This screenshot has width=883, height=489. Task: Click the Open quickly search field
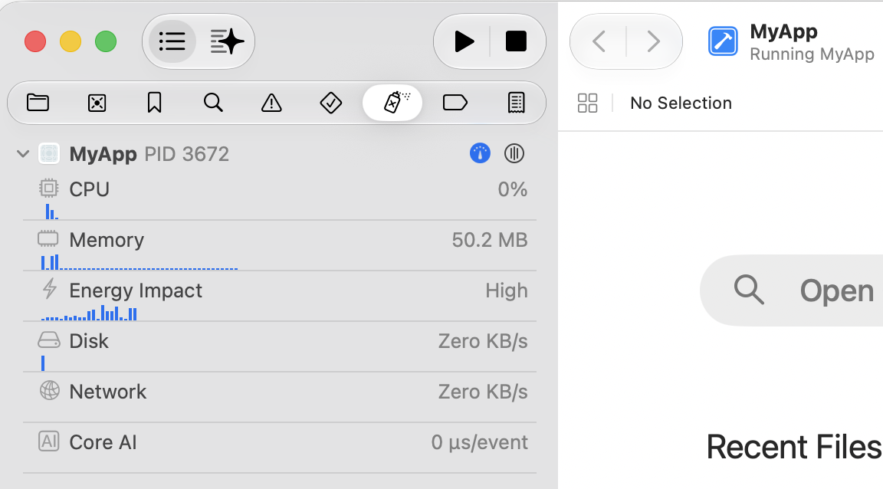point(791,290)
